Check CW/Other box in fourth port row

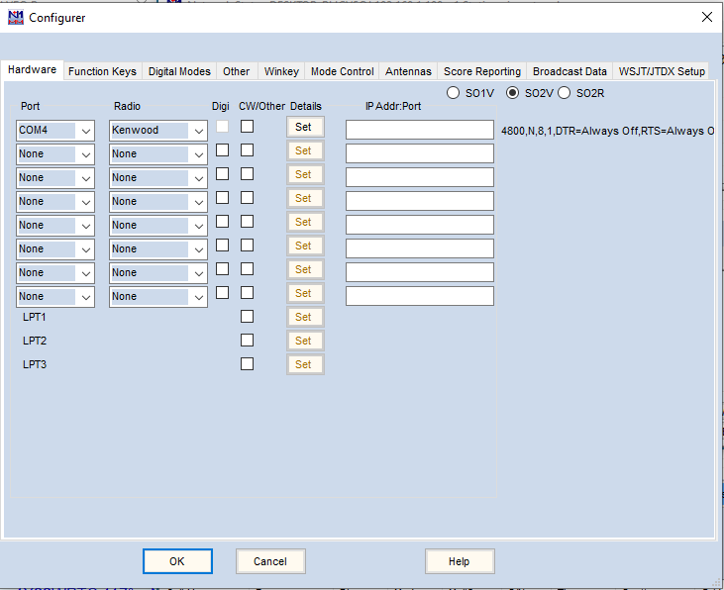tap(247, 198)
